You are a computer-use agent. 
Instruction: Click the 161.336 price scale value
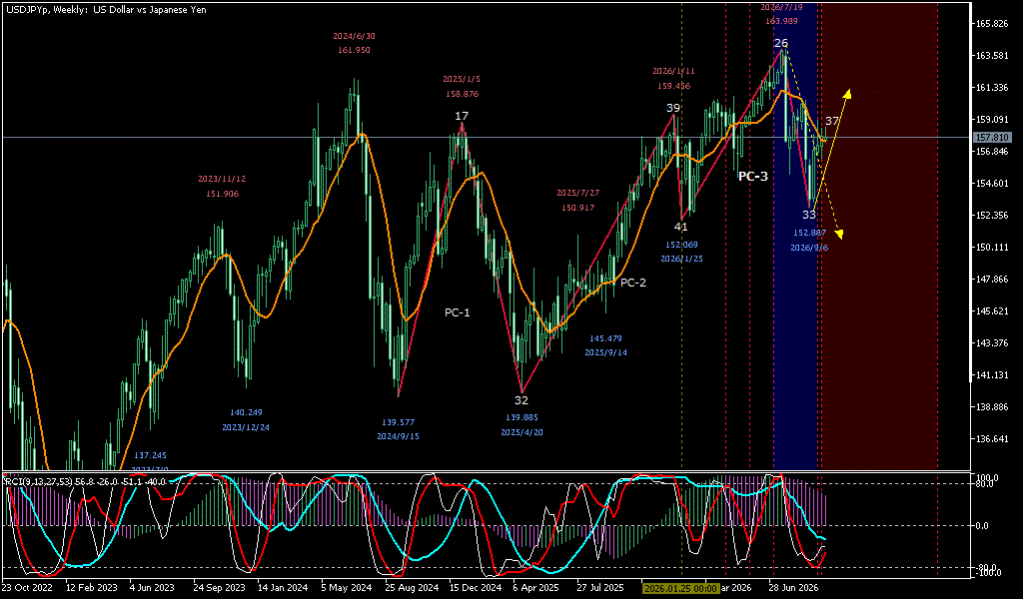coord(992,87)
